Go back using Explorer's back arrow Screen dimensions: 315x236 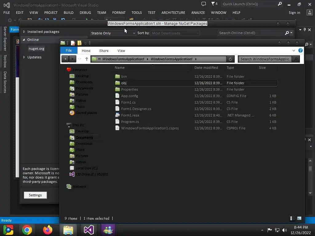click(65, 59)
